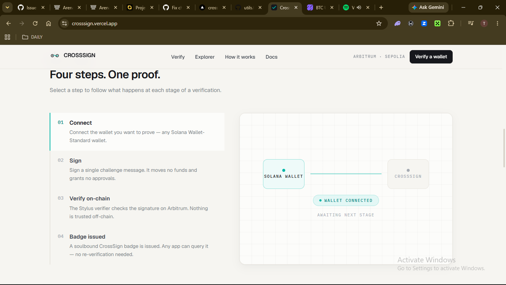Open the Extensions puzzle menu
The height and width of the screenshot is (285, 506).
pyautogui.click(x=451, y=23)
